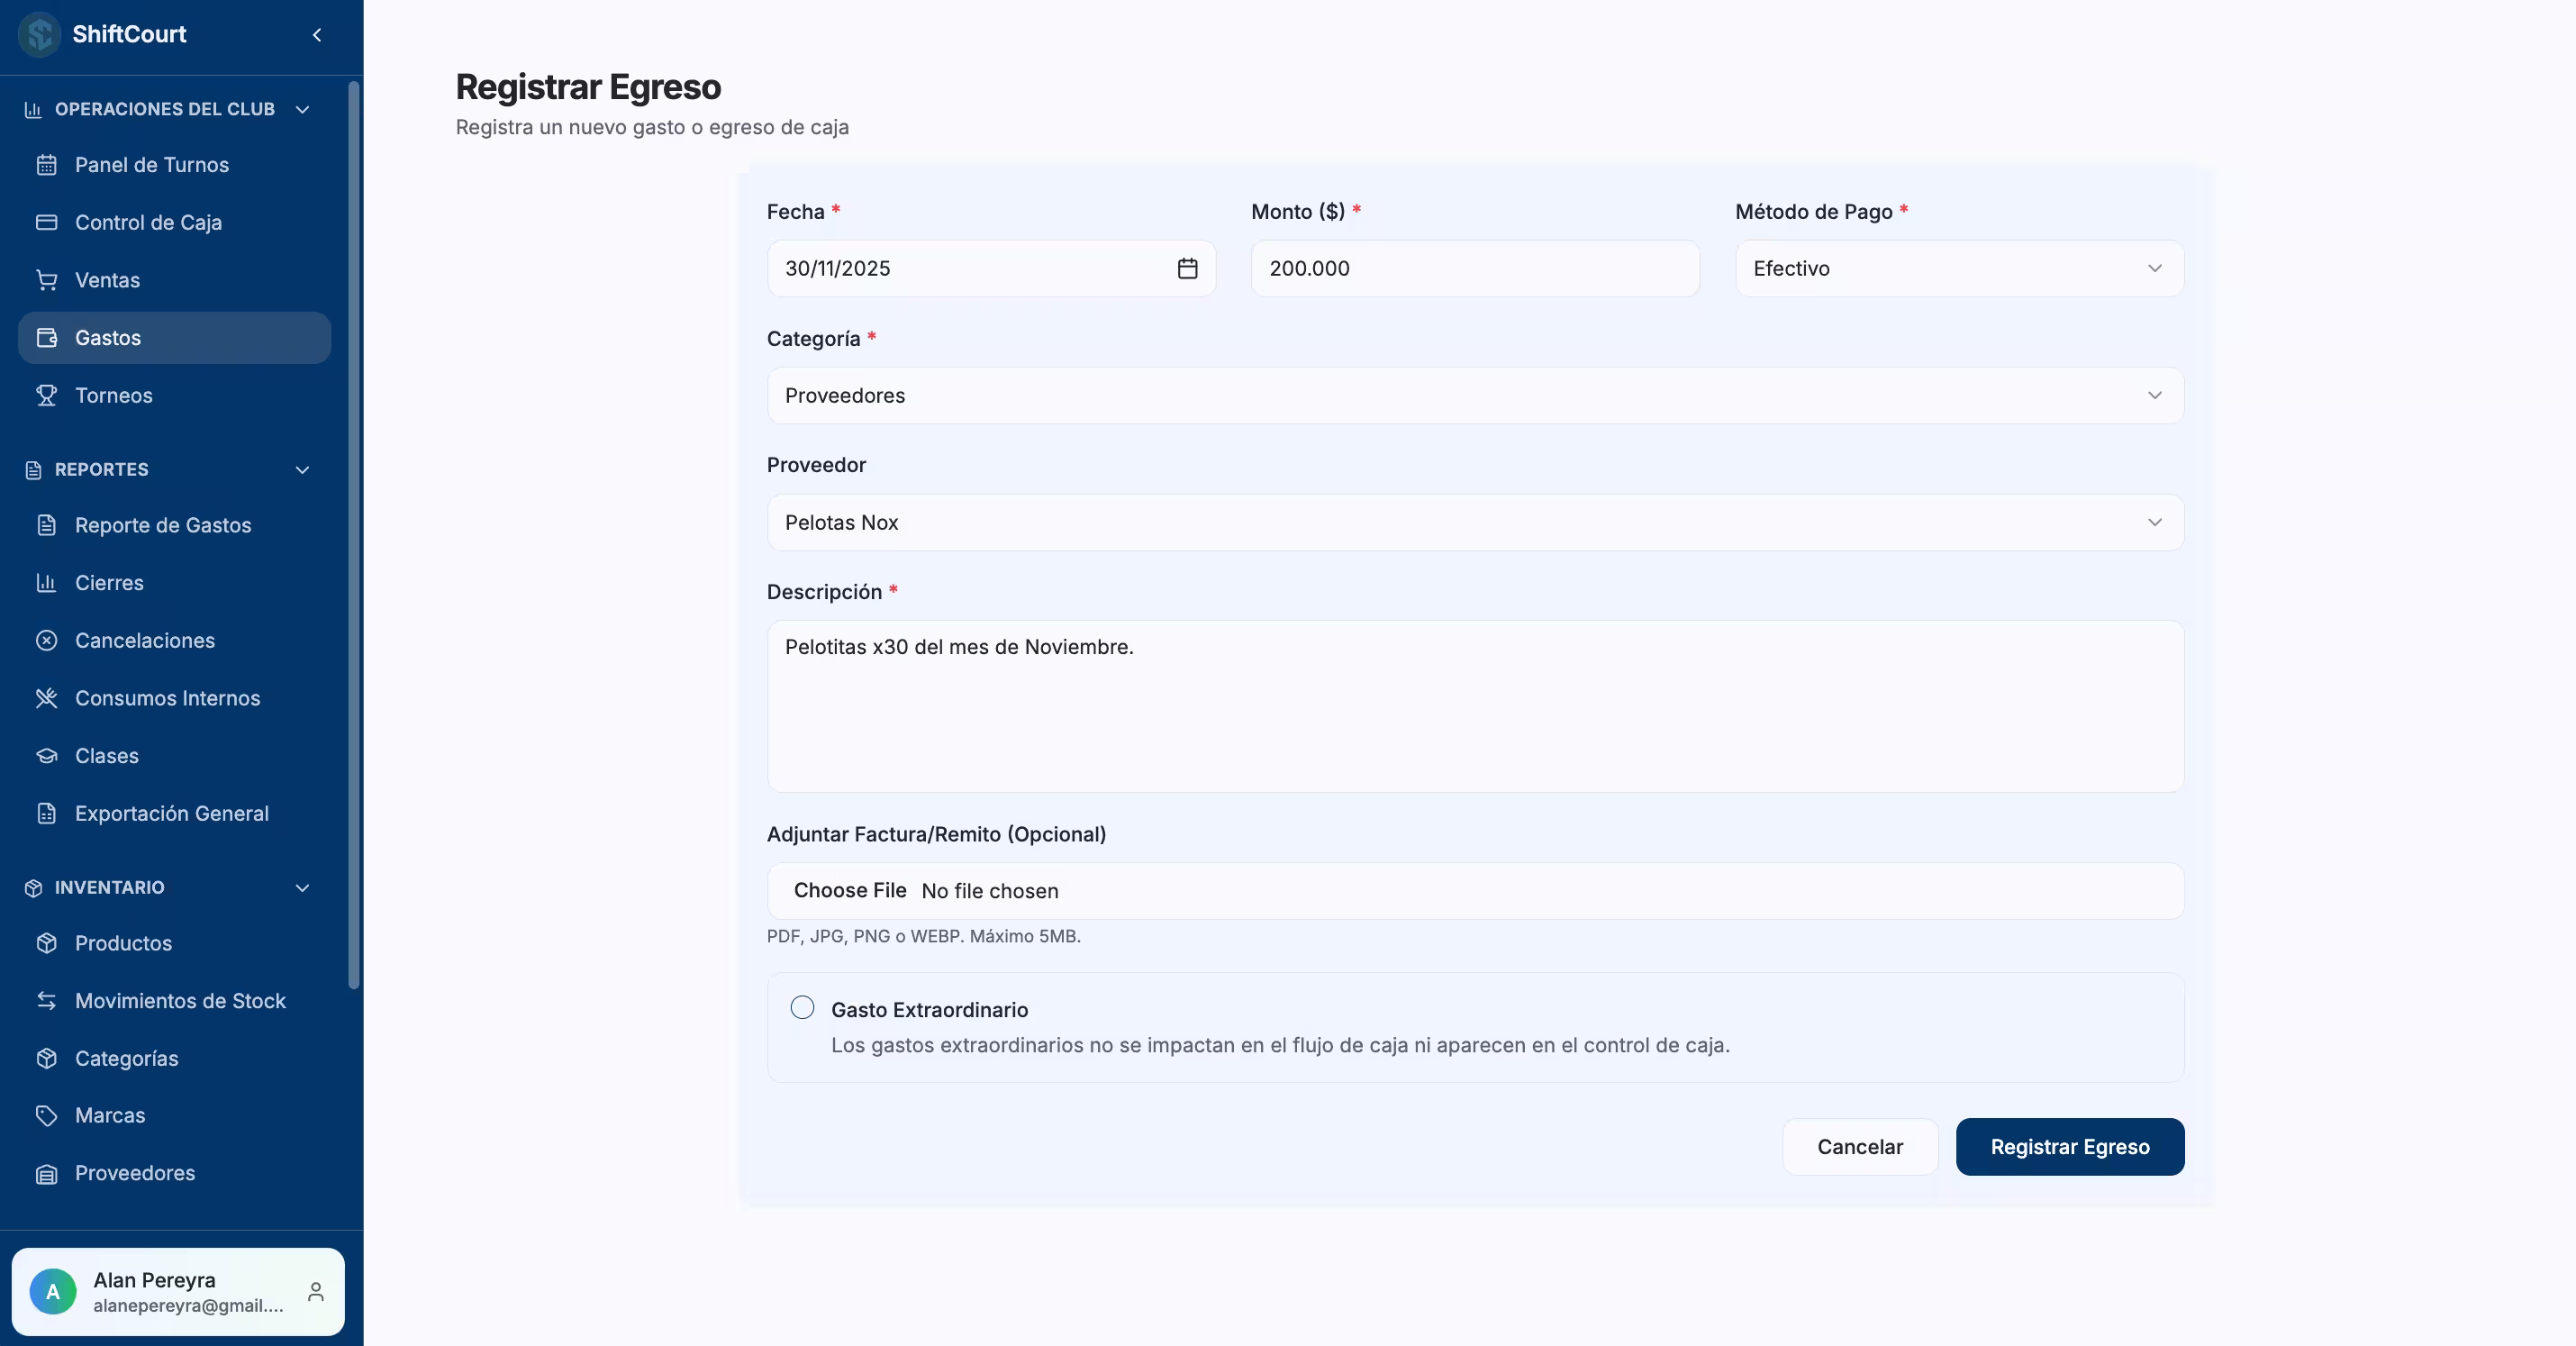Click the Ventas shopping cart icon
Image resolution: width=2576 pixels, height=1346 pixels.
(x=46, y=280)
